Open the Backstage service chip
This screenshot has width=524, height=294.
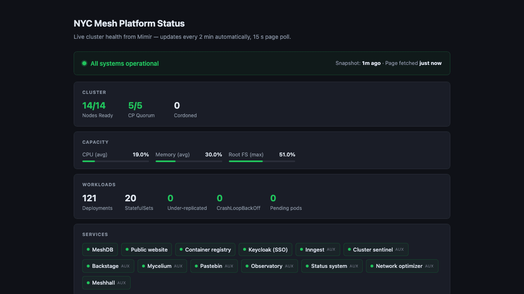coord(108,266)
